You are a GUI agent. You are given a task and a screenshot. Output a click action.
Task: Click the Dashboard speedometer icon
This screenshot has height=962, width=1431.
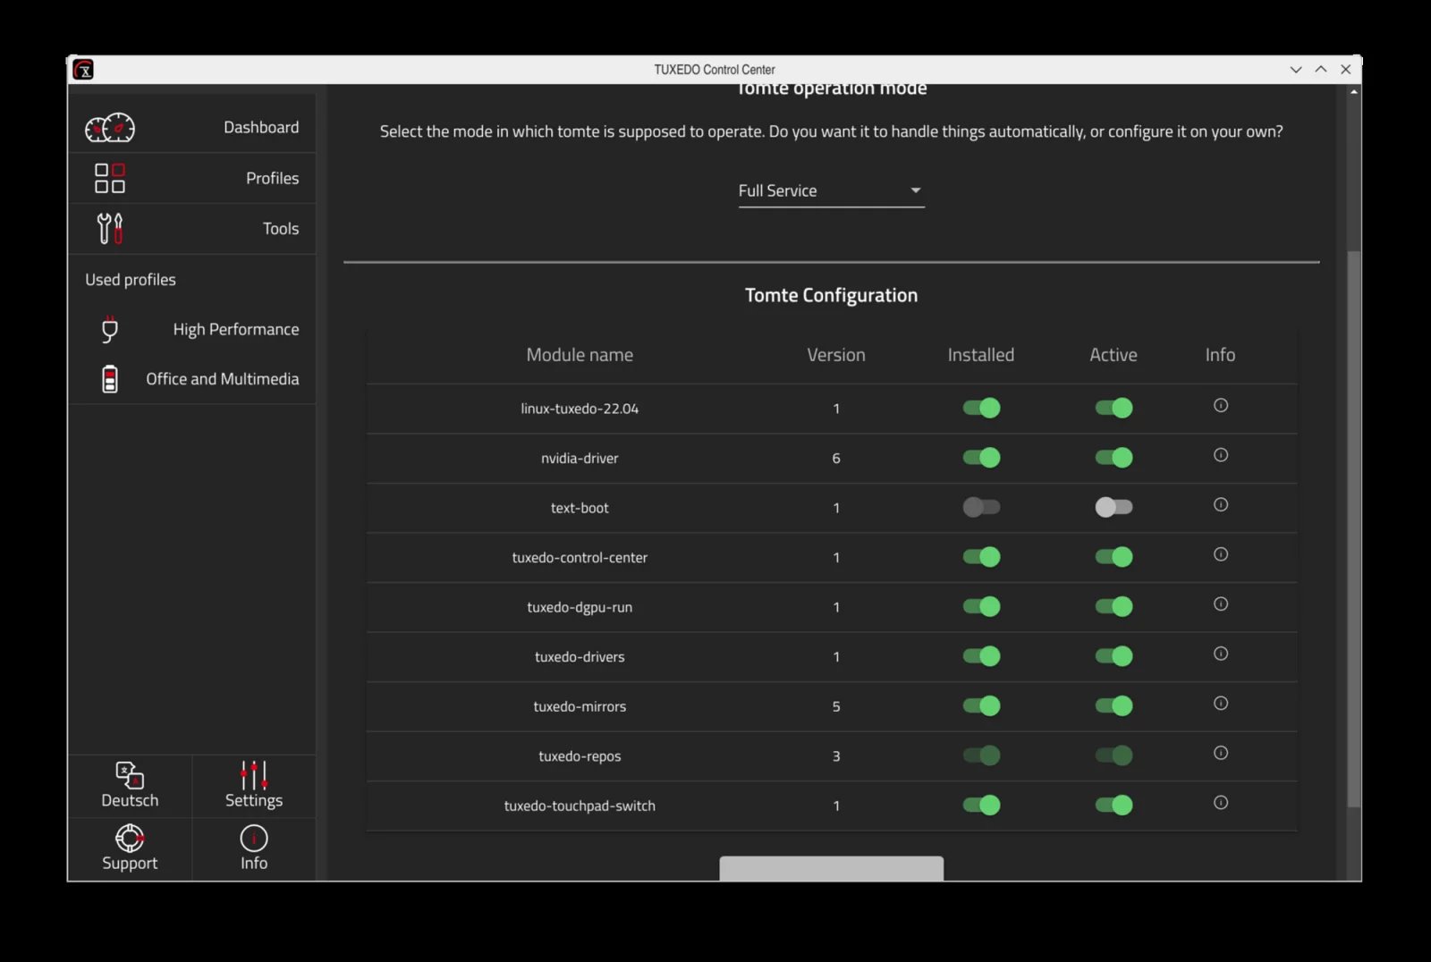coord(110,128)
